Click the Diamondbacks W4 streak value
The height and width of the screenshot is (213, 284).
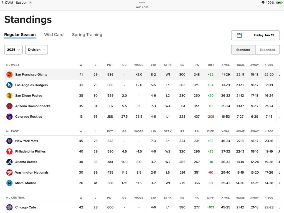click(x=168, y=106)
